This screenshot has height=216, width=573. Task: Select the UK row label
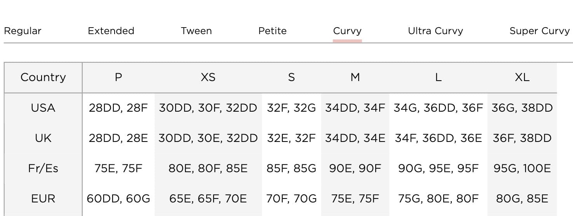pos(43,138)
